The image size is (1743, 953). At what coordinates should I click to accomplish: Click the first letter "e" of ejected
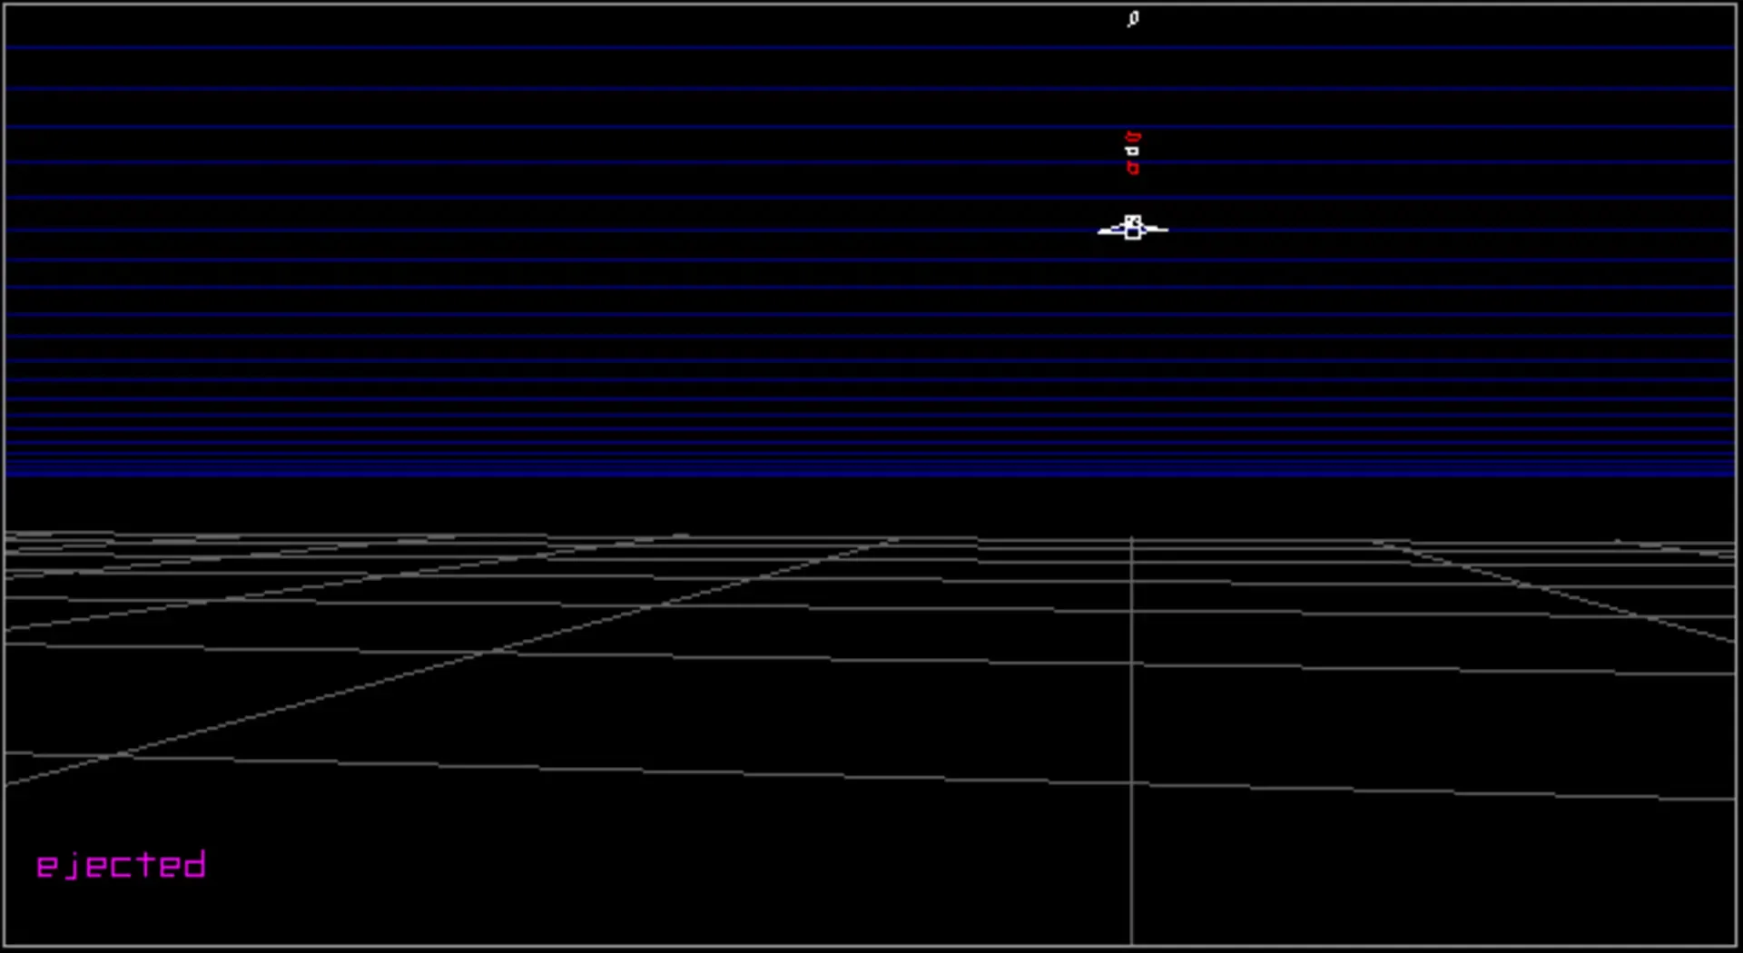[46, 867]
